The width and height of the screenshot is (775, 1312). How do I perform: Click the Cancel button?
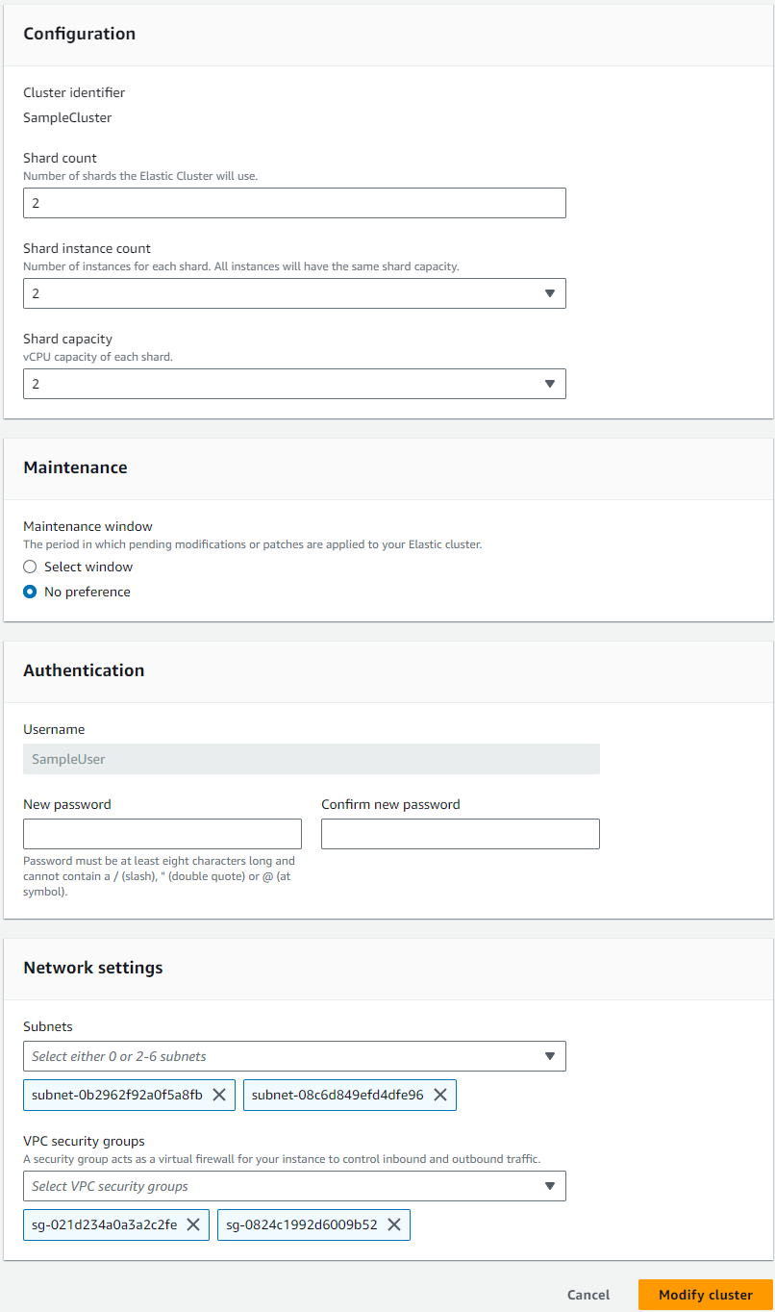587,1295
